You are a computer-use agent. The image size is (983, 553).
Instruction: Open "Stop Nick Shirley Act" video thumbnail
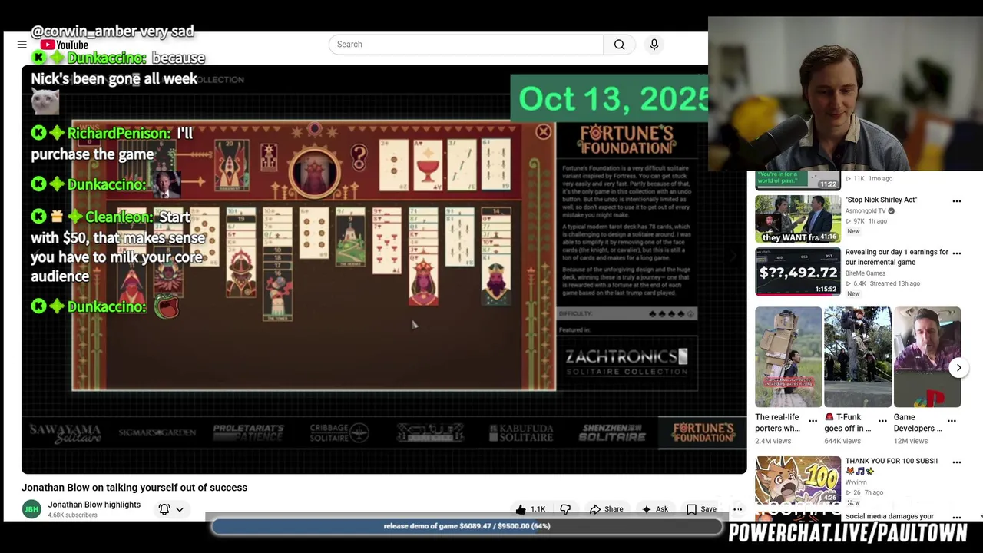(797, 219)
